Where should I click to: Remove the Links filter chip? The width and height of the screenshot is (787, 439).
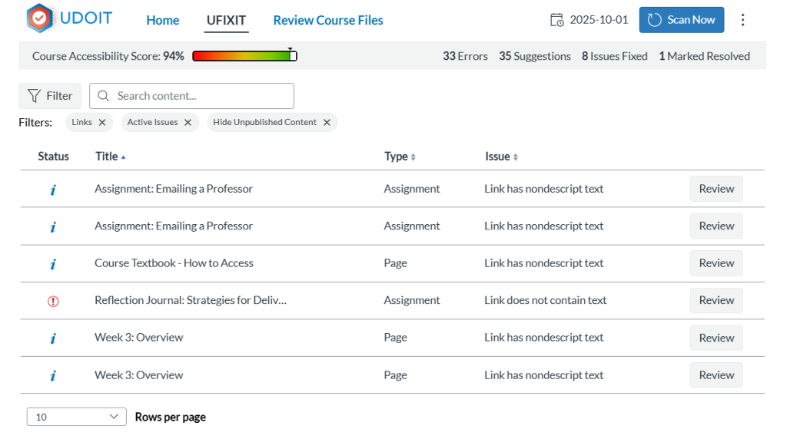tap(102, 122)
